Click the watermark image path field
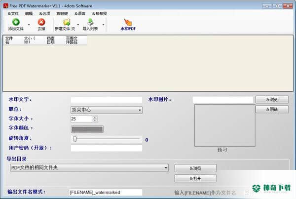 (223, 100)
